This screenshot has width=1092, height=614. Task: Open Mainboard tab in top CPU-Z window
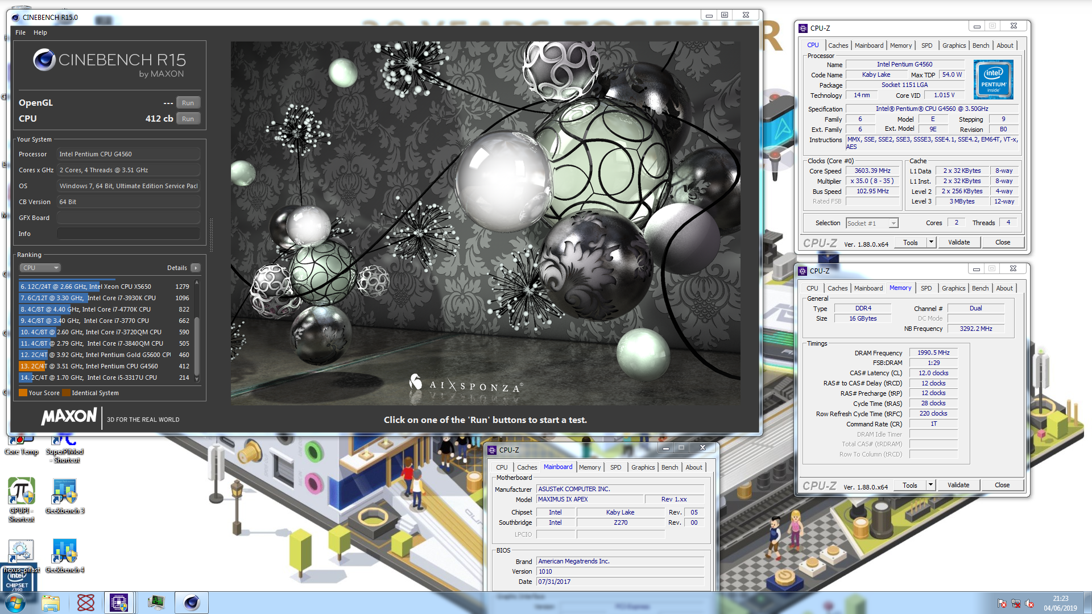(869, 45)
